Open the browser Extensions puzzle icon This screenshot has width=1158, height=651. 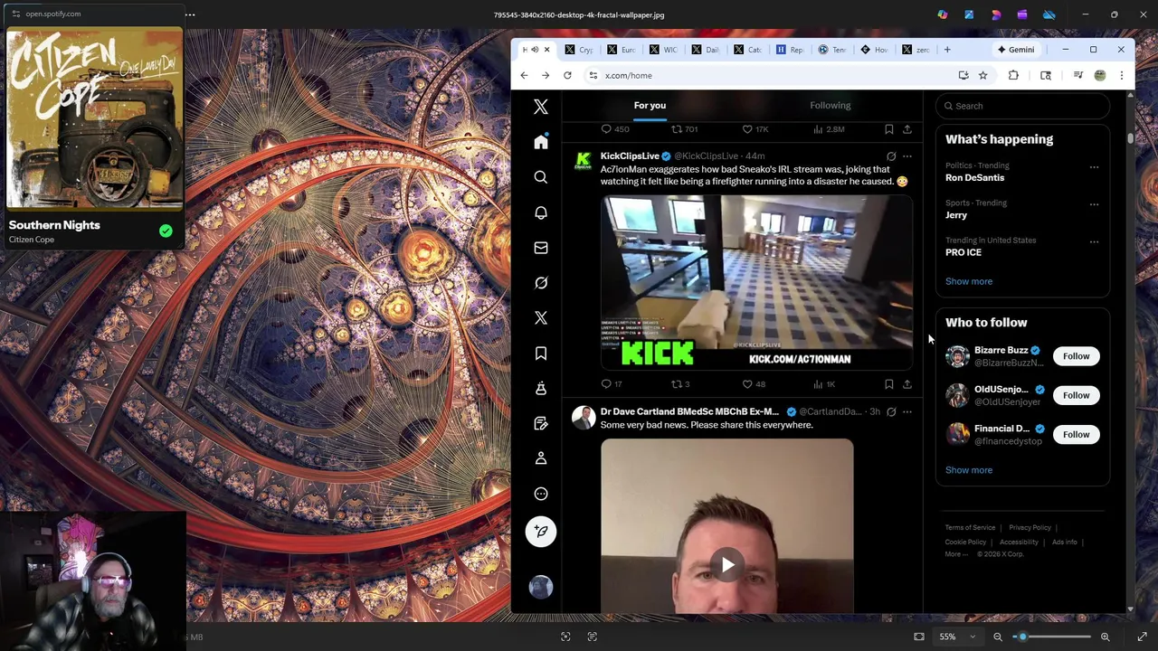pos(1013,75)
